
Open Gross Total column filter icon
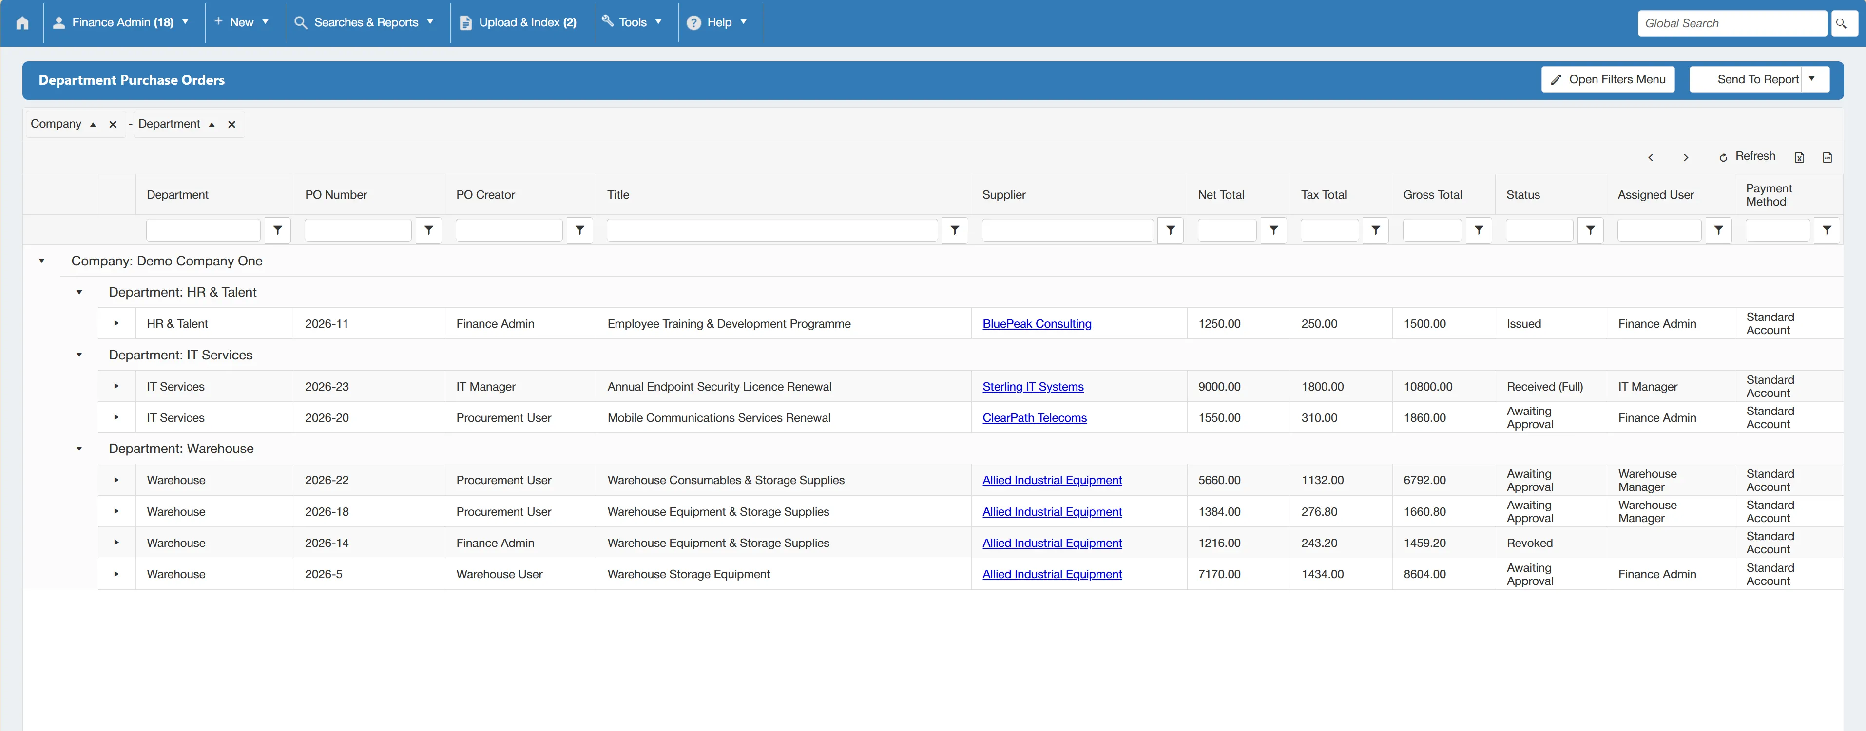[x=1479, y=230]
